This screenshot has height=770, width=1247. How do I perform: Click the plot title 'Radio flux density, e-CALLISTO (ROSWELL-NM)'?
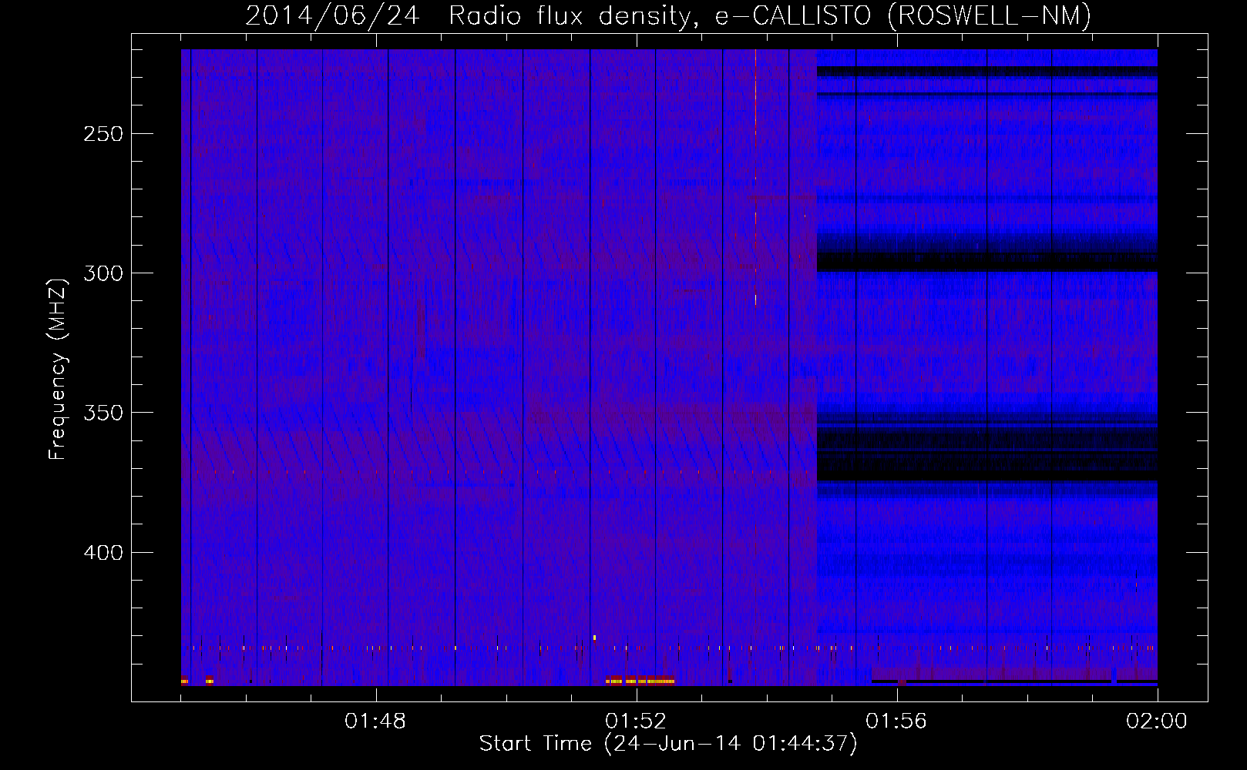769,15
